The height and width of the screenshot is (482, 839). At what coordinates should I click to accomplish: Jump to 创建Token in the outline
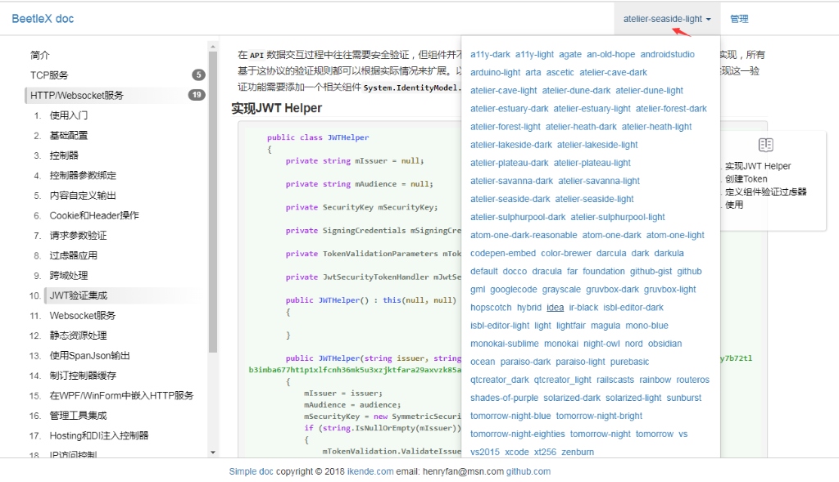746,179
